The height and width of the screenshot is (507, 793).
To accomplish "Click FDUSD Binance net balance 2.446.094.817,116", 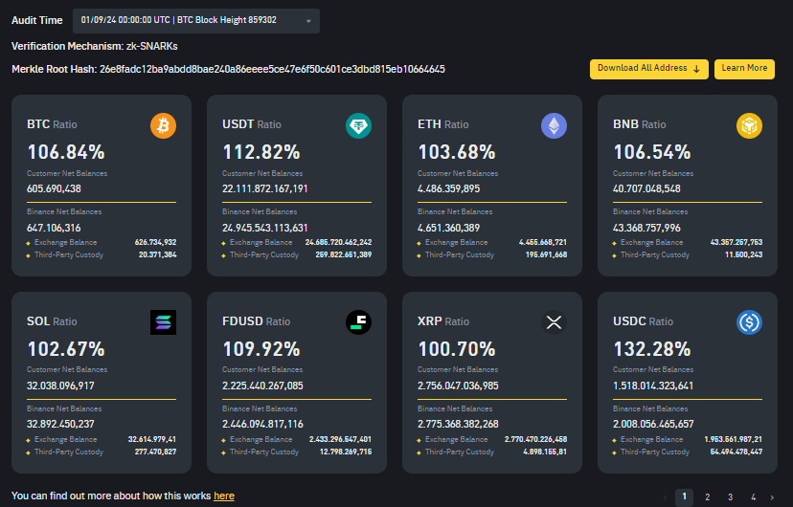I will click(263, 424).
